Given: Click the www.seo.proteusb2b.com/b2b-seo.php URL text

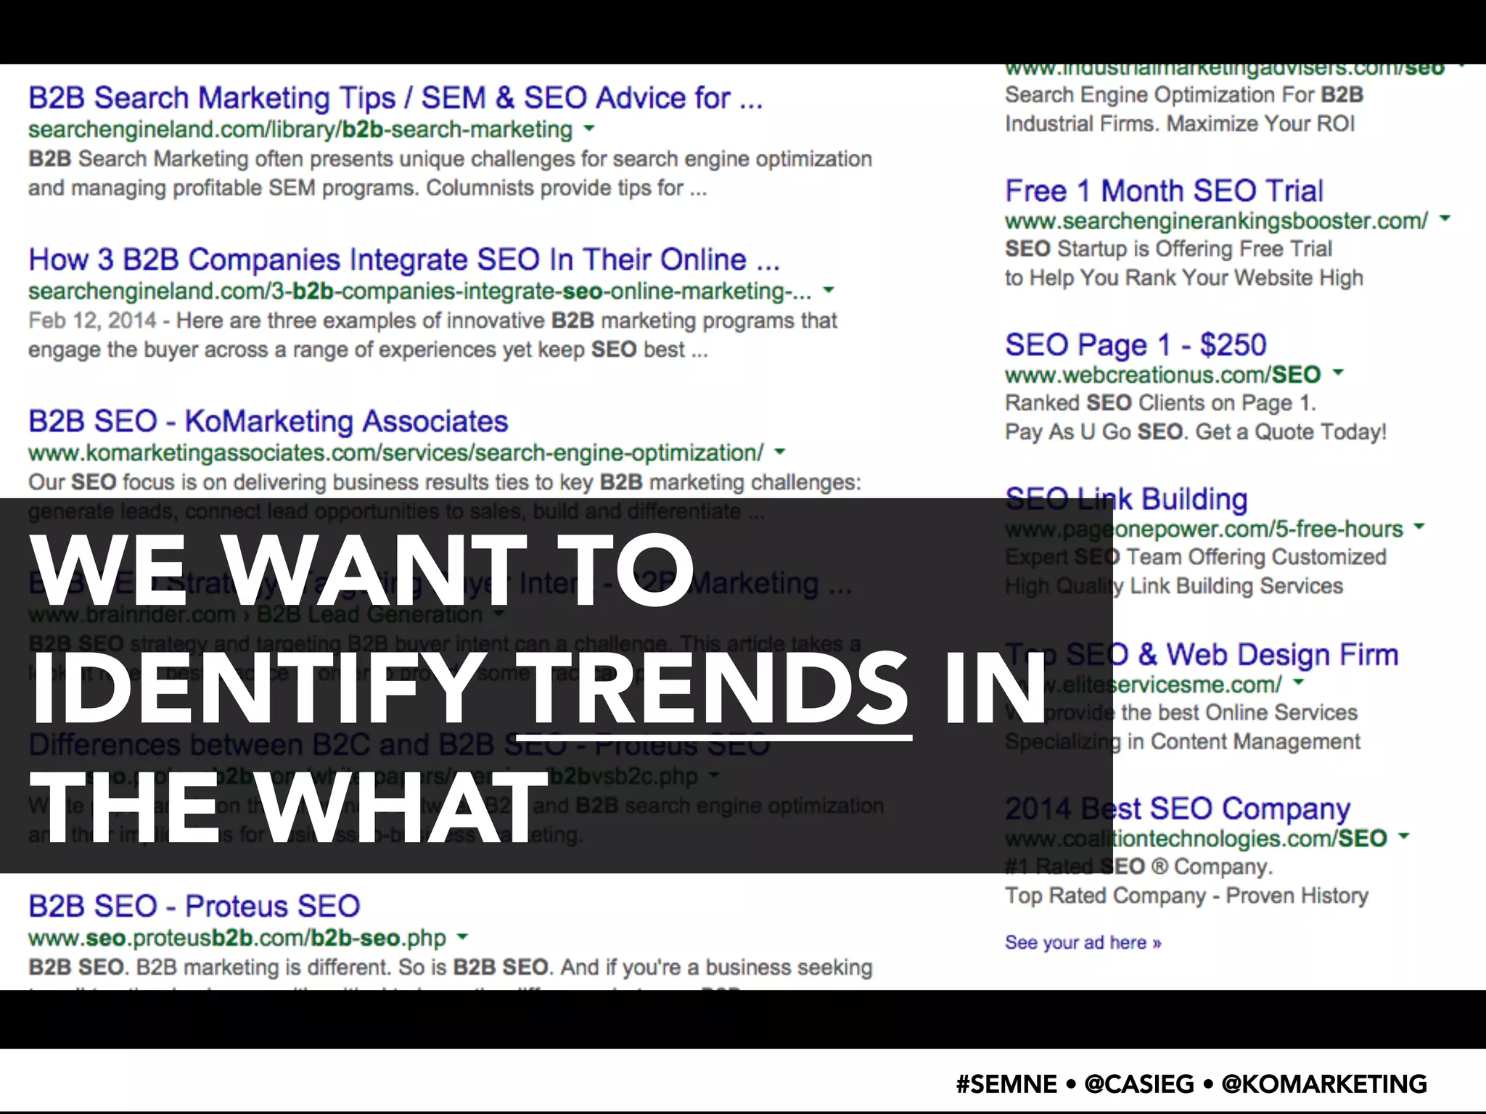Looking at the screenshot, I should (x=237, y=938).
